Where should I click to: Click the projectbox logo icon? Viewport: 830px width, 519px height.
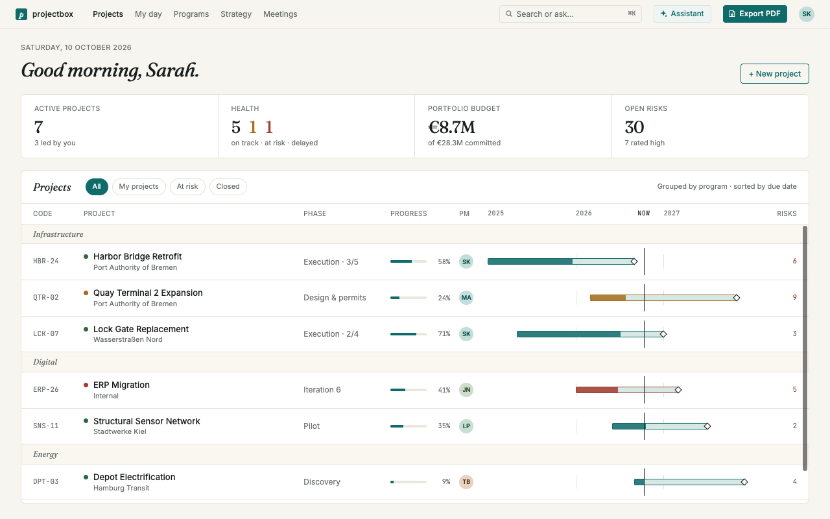21,14
